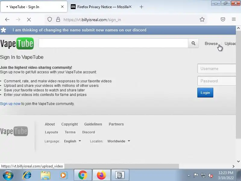Open the Partners footer link
This screenshot has width=241, height=181.
tap(116, 124)
